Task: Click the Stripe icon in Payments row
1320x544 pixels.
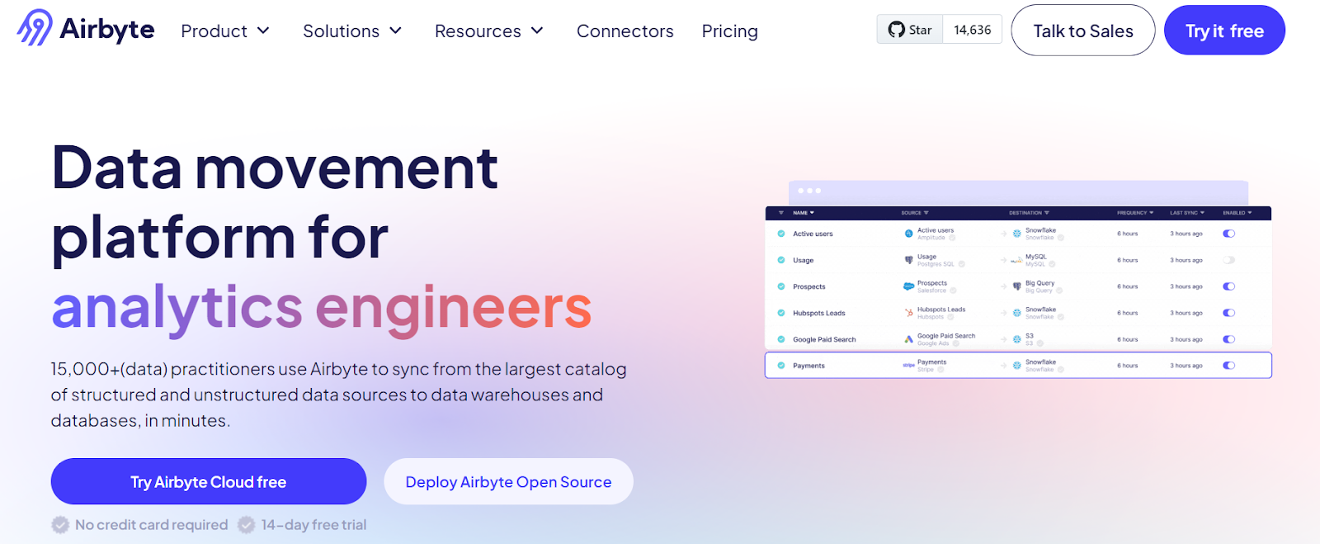Action: (x=908, y=365)
